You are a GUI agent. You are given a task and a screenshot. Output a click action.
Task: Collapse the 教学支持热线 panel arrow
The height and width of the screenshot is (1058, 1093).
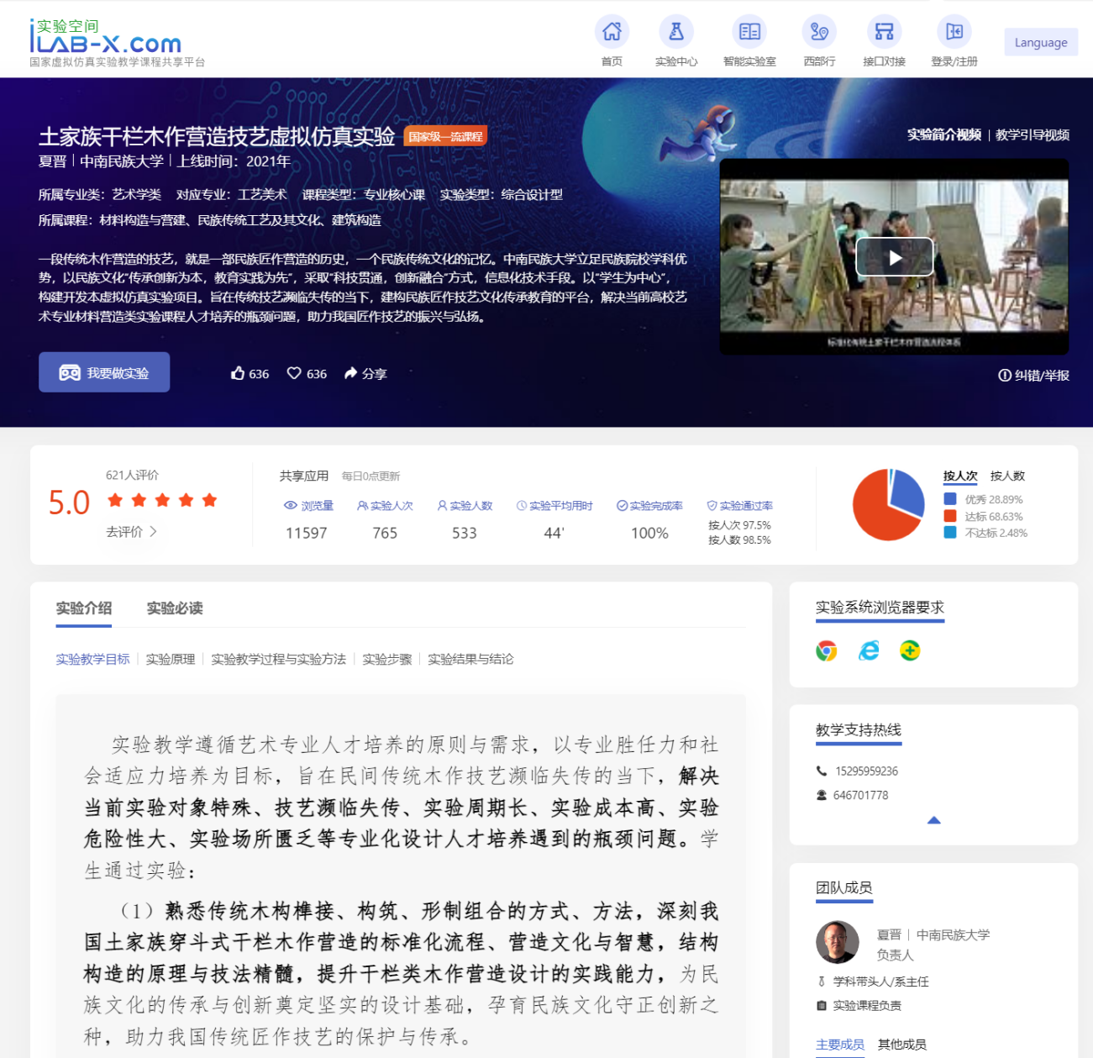[x=933, y=820]
